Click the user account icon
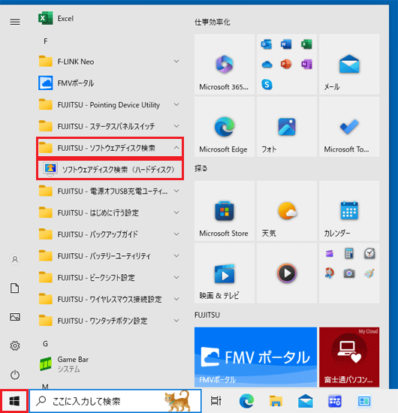 pos(15,260)
